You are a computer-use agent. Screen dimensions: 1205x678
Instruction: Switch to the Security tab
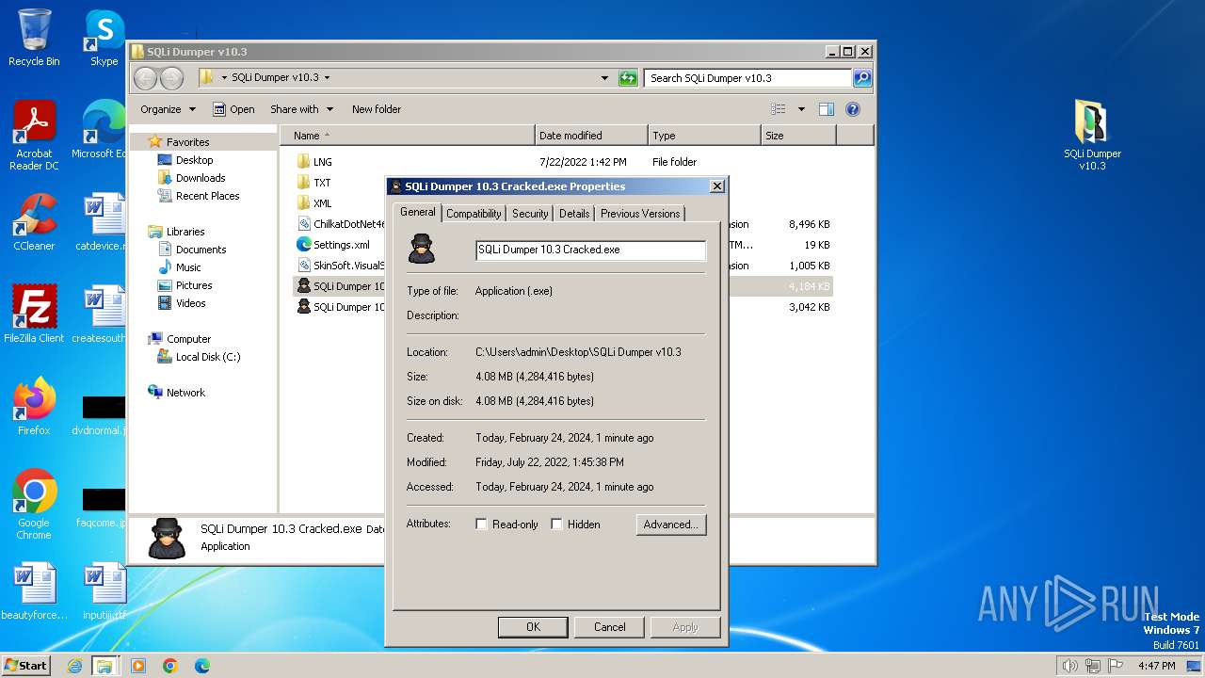[x=530, y=214]
